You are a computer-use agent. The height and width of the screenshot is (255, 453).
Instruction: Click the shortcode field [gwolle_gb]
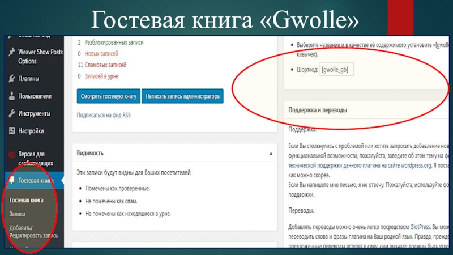click(336, 69)
